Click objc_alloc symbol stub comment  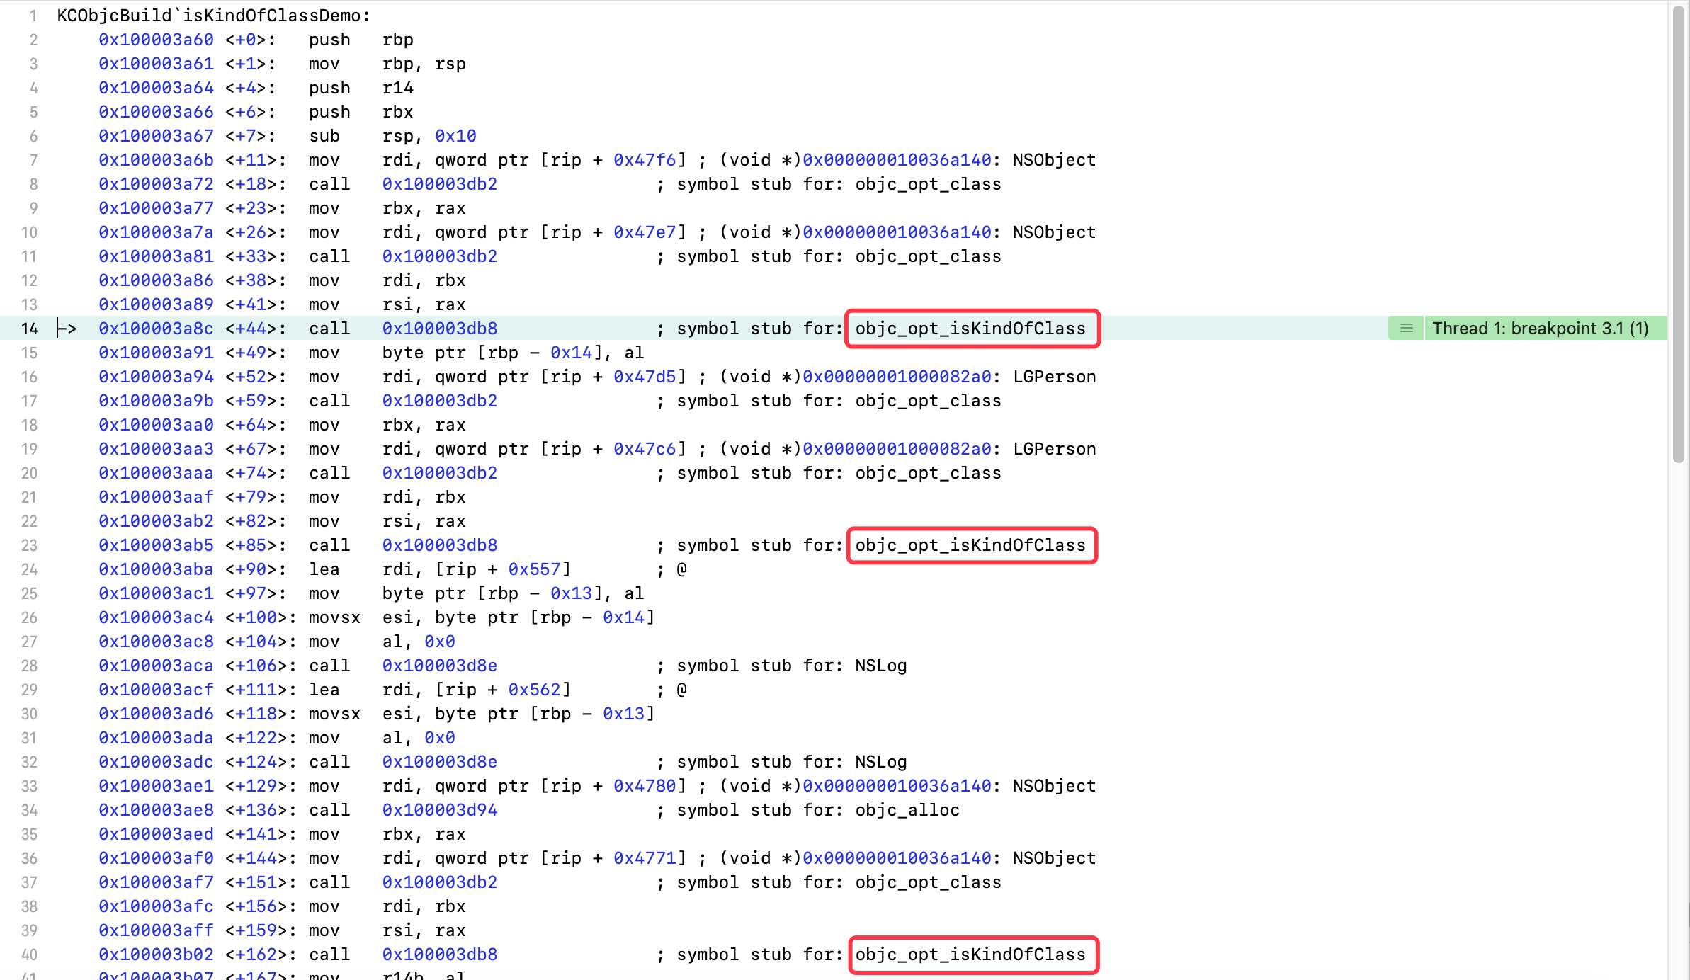[x=907, y=810]
